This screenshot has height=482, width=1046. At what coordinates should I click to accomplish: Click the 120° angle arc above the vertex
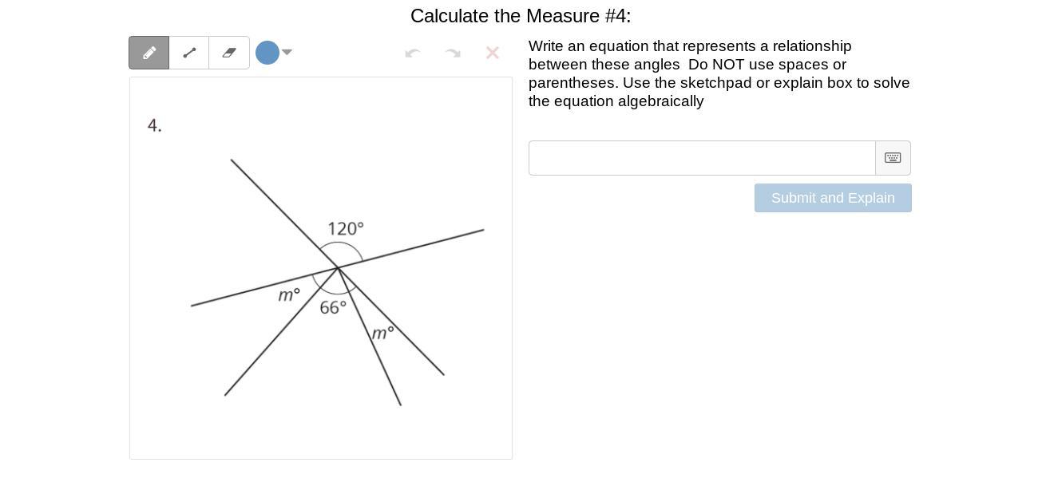tap(341, 243)
